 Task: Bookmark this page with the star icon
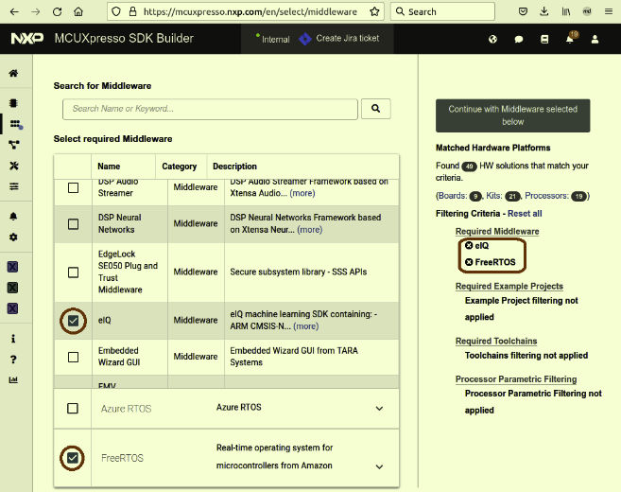click(374, 12)
